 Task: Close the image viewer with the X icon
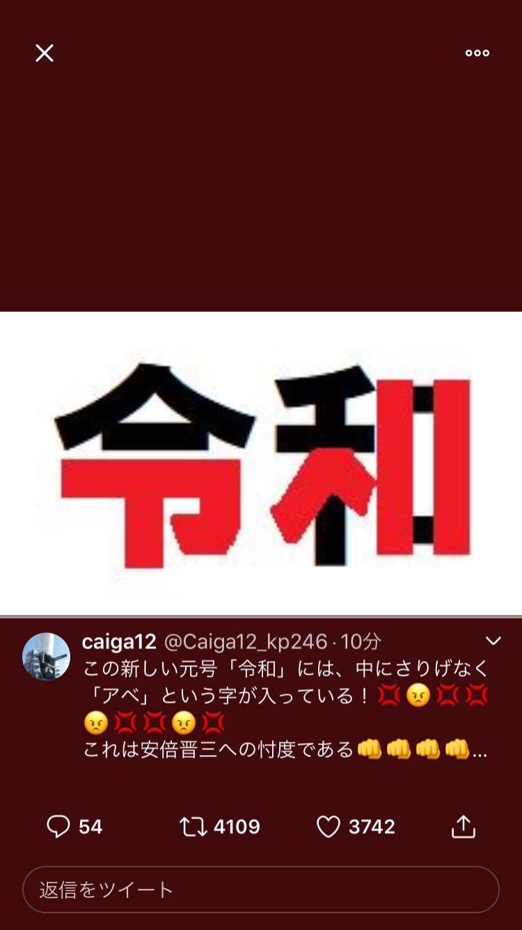(45, 53)
